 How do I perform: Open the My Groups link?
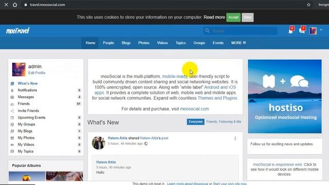(26, 124)
